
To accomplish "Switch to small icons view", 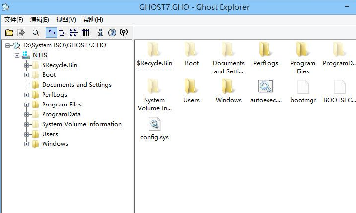I will [62, 33].
